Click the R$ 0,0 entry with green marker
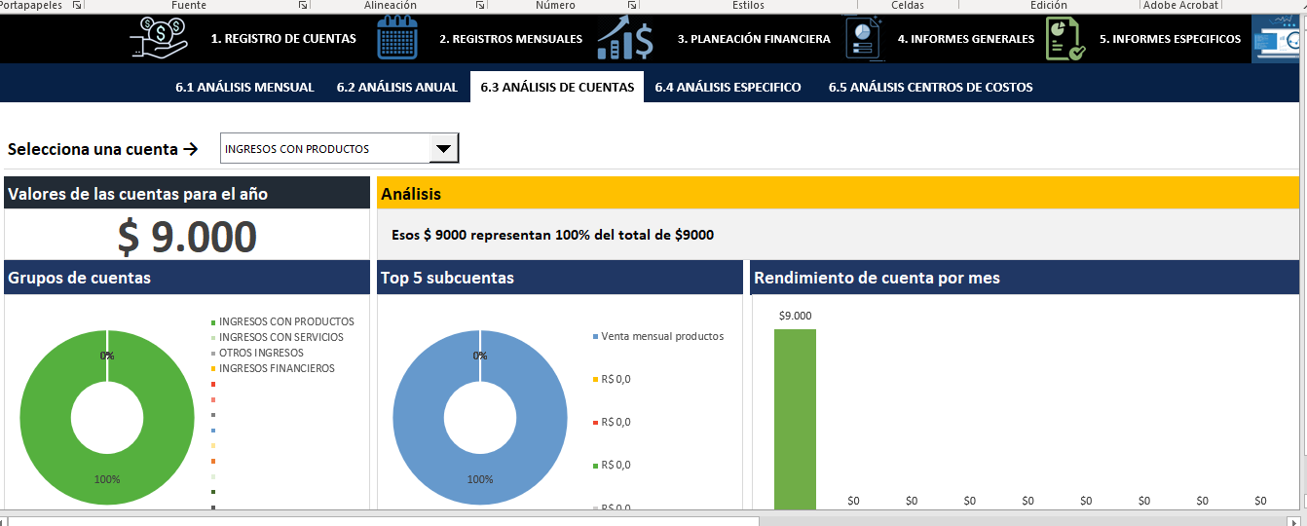This screenshot has height=526, width=1307. coord(616,465)
